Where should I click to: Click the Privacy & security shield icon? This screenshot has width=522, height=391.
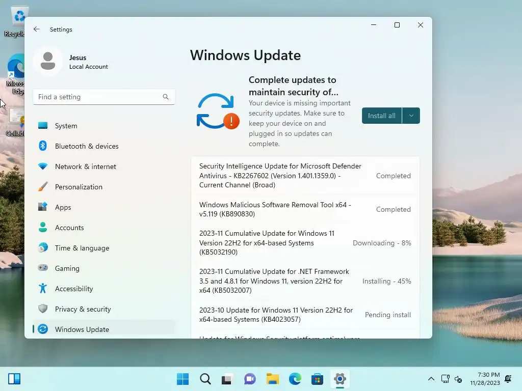pos(43,309)
